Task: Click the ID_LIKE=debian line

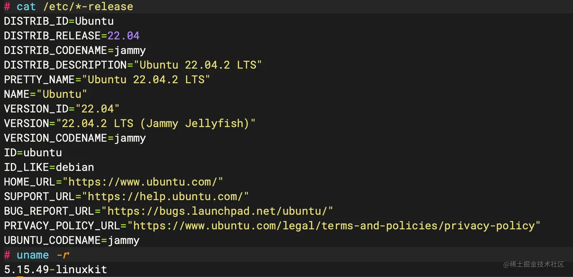Action: coord(49,167)
